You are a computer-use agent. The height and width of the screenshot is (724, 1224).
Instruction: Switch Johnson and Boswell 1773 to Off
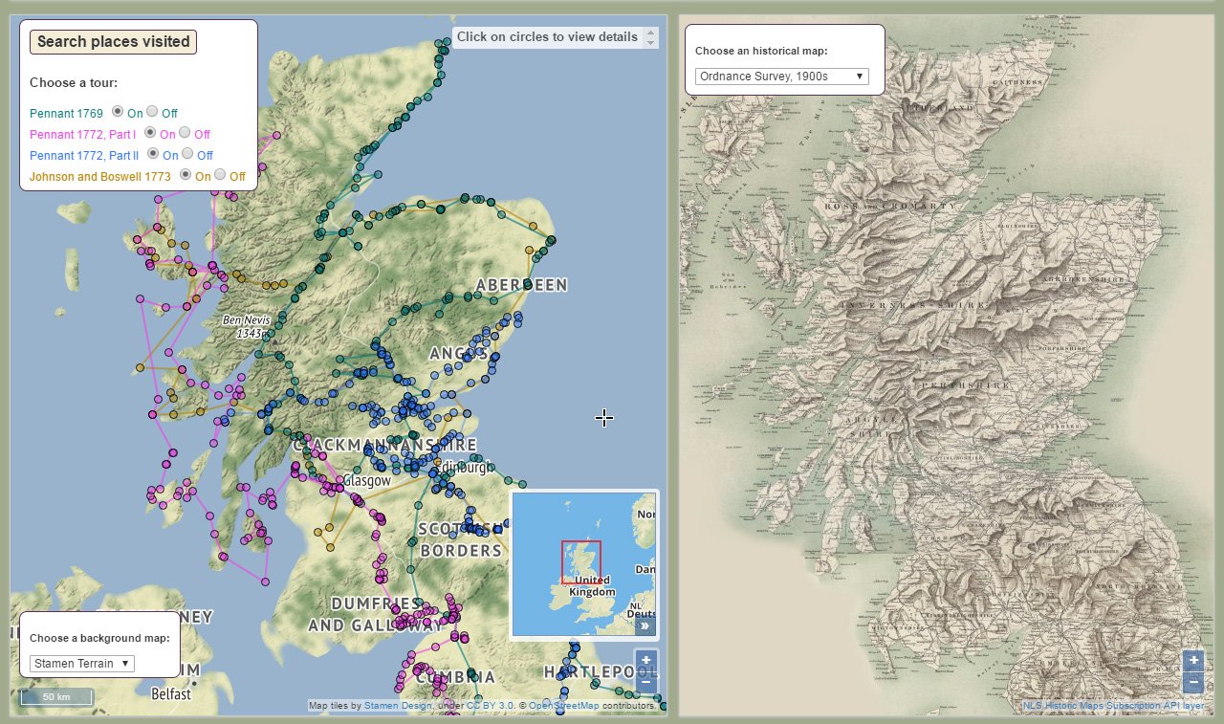pos(220,175)
